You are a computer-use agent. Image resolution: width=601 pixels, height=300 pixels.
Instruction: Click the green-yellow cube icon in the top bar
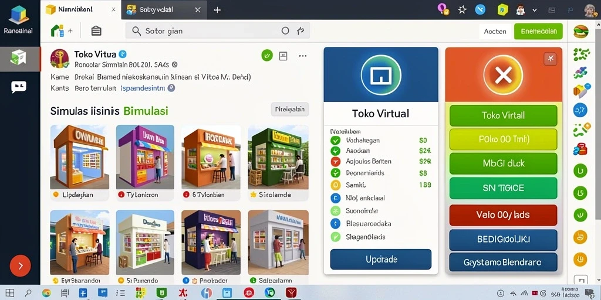pyautogui.click(x=502, y=9)
